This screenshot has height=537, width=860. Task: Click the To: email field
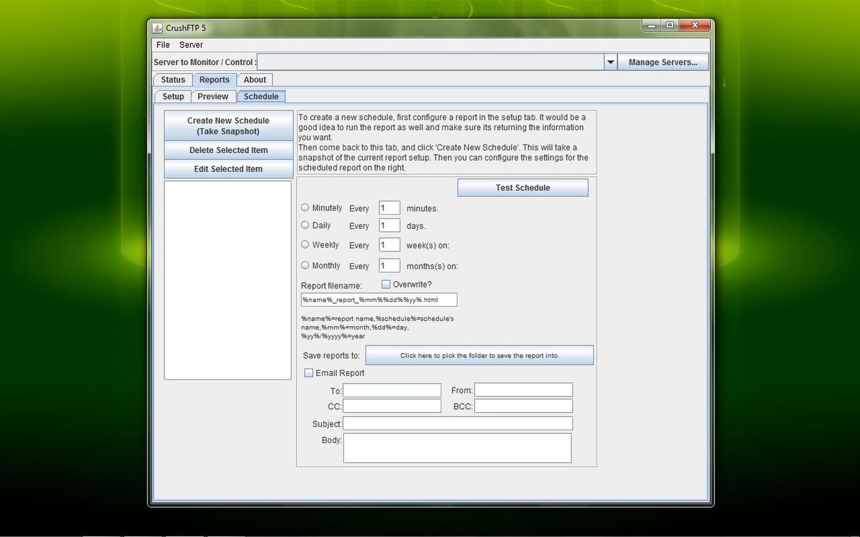392,390
